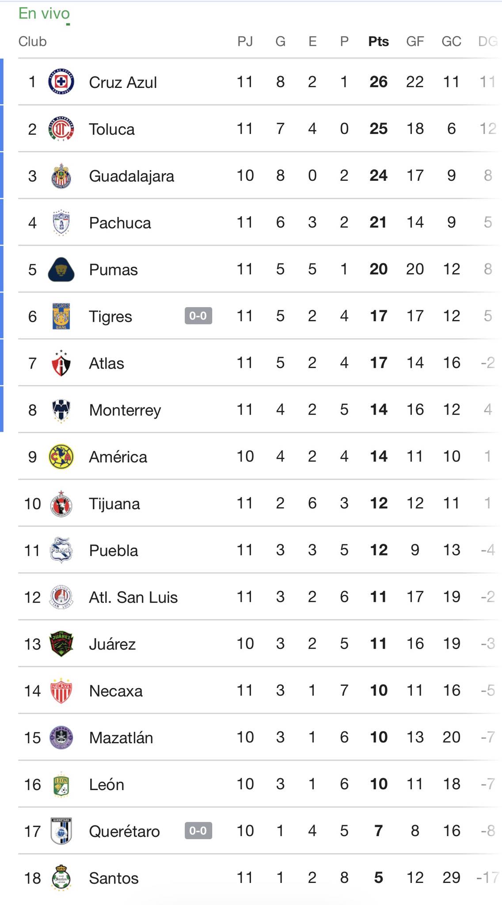502x905 pixels.
Task: Open the Atl. San Luis team link
Action: [133, 597]
